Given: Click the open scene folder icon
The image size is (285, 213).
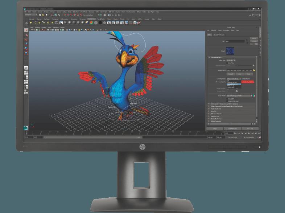Looking at the screenshot, I should [x=43, y=15].
